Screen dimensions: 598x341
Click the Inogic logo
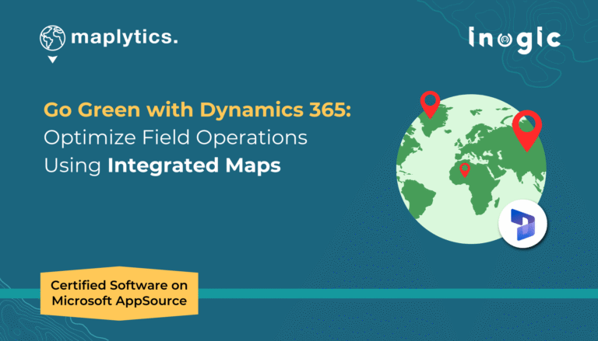pos(515,40)
